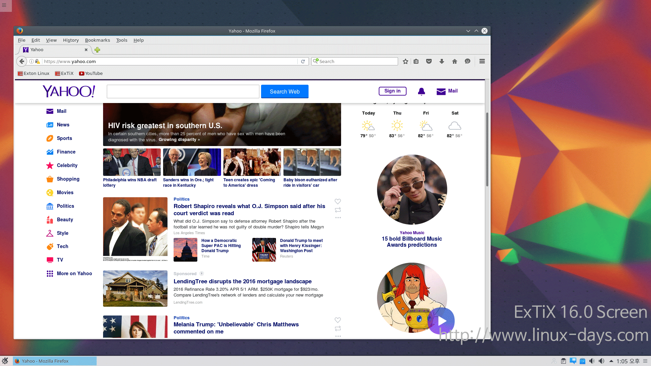Open Exton Linux bookmark

tap(34, 73)
